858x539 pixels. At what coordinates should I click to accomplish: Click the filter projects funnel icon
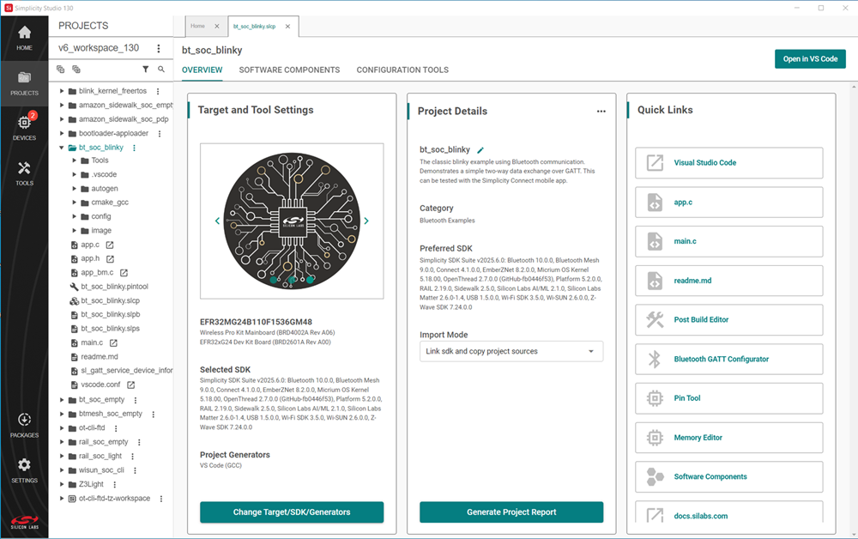[x=145, y=70]
